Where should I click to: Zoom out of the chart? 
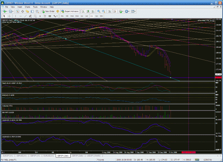click(x=104, y=11)
